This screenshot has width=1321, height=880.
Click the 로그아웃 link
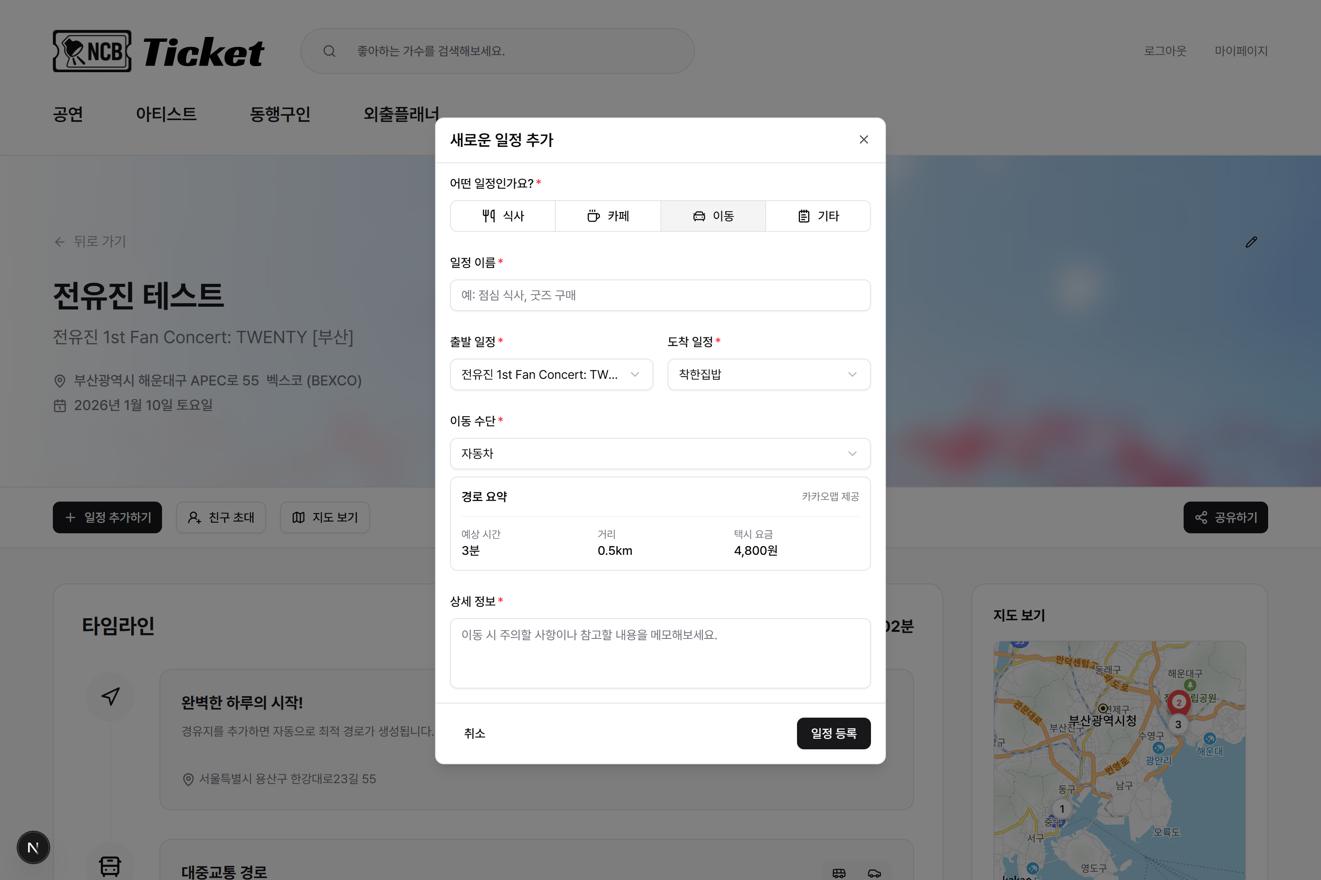(1166, 51)
